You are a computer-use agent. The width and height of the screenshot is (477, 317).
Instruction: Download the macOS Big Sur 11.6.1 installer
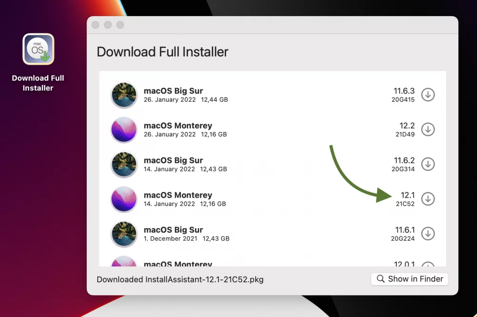(428, 233)
